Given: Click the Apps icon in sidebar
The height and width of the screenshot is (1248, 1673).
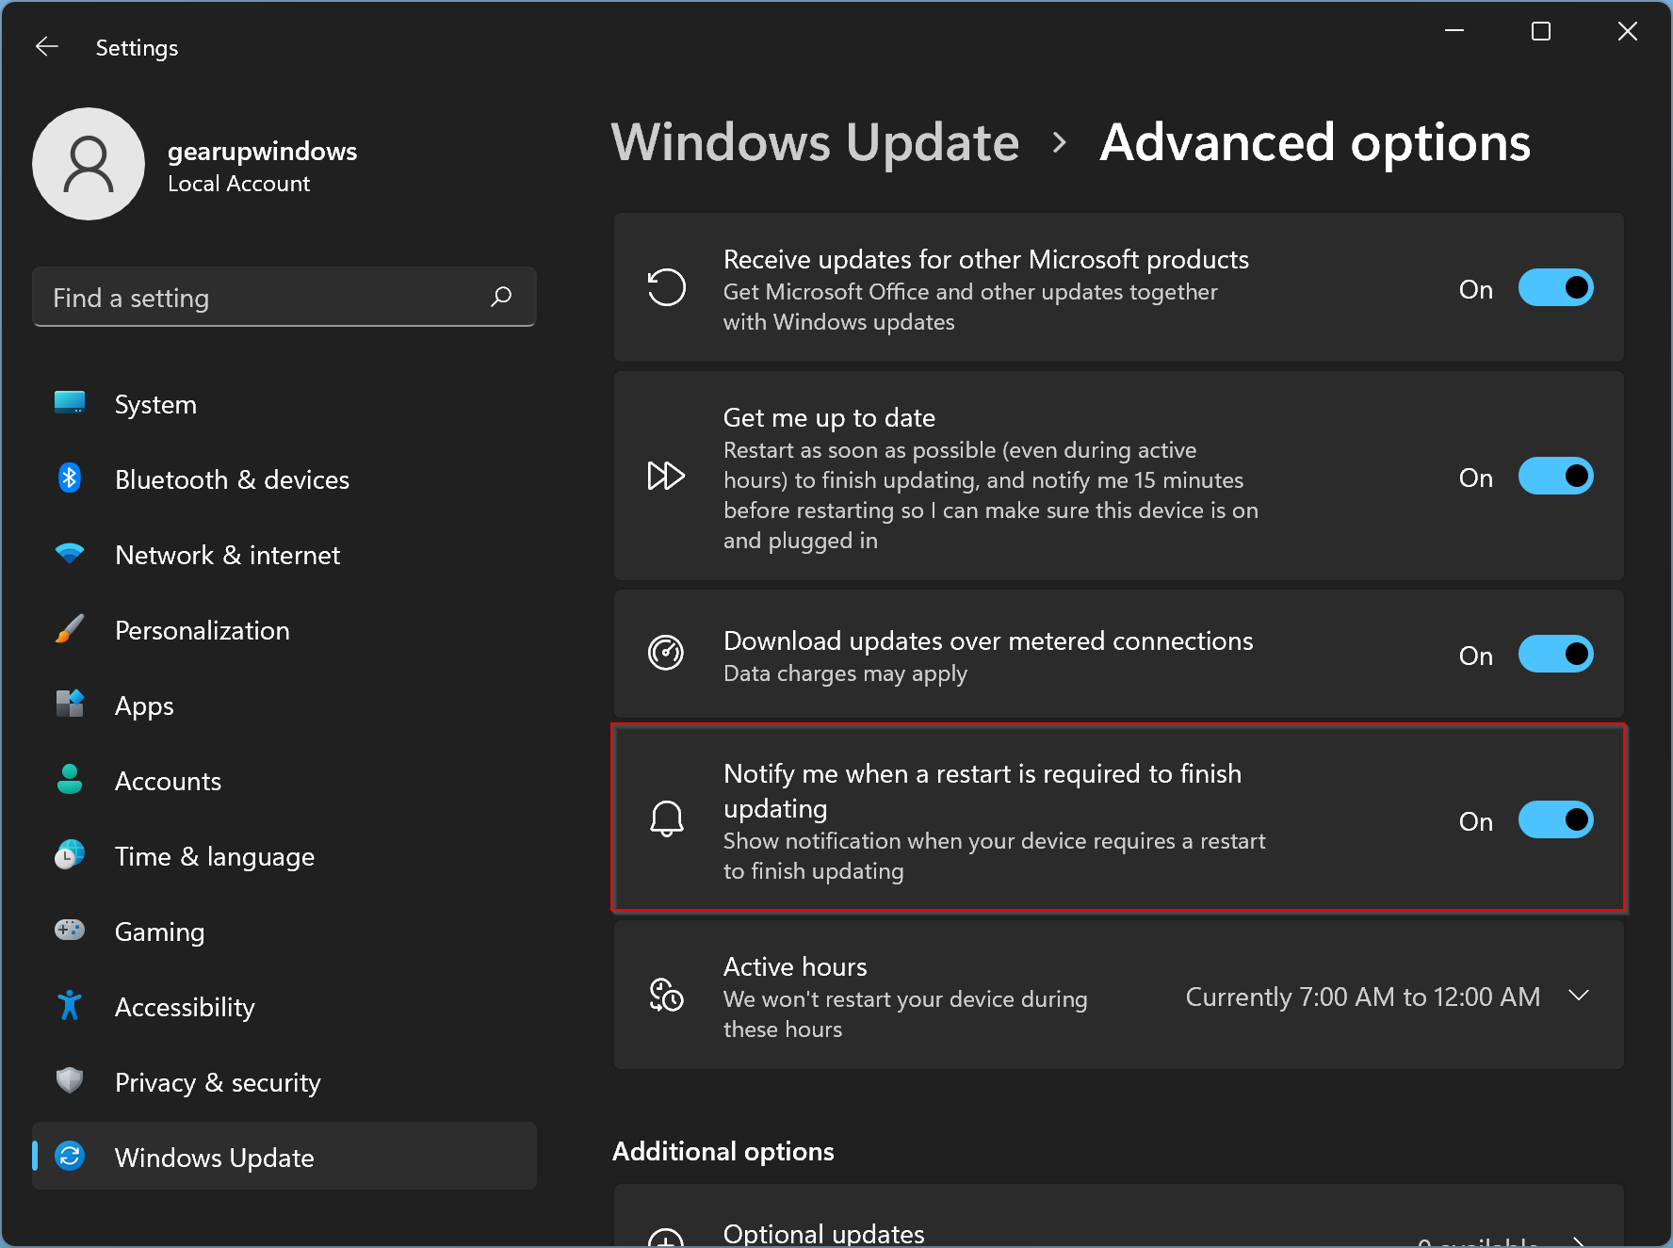Looking at the screenshot, I should [70, 704].
